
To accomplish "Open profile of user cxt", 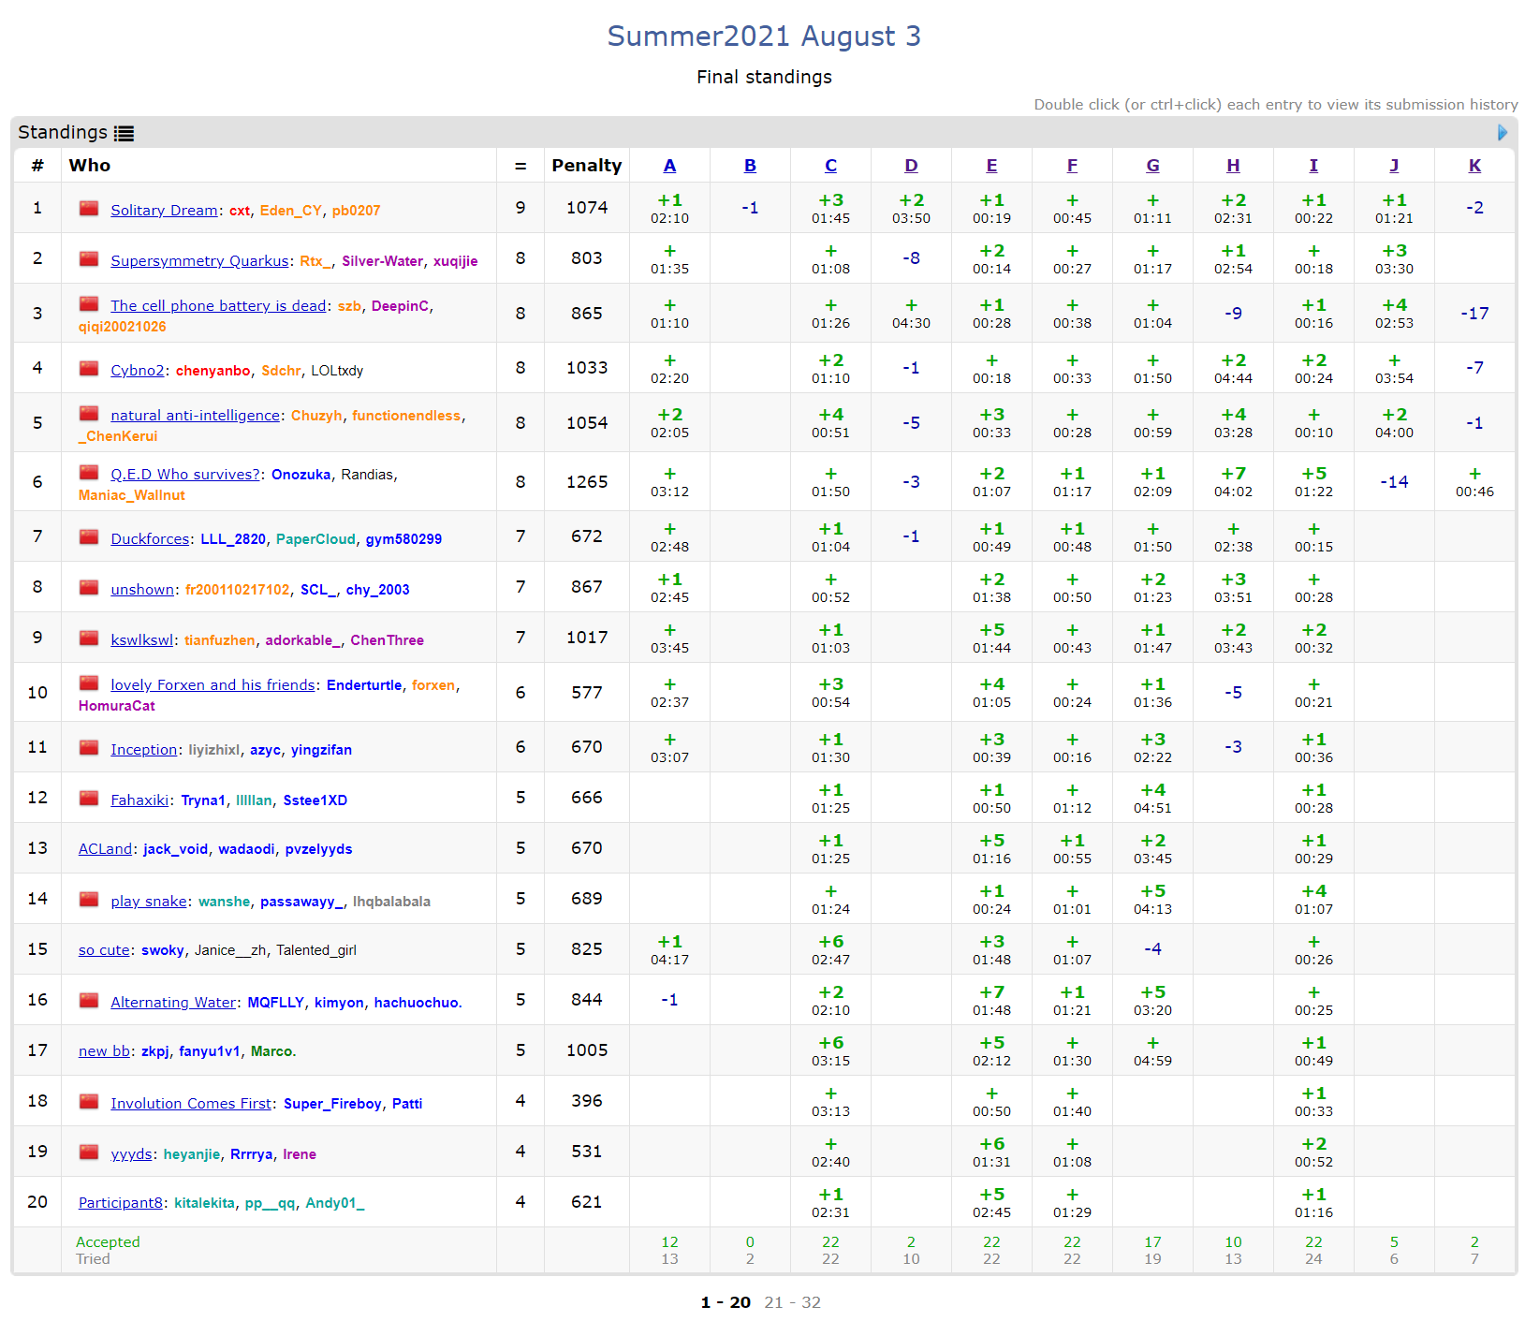I will tap(240, 211).
